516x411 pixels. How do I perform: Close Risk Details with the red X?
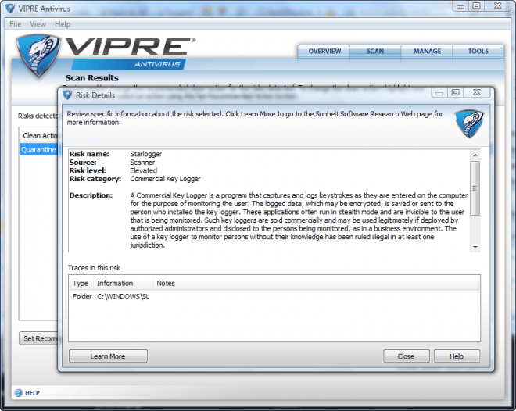click(476, 93)
